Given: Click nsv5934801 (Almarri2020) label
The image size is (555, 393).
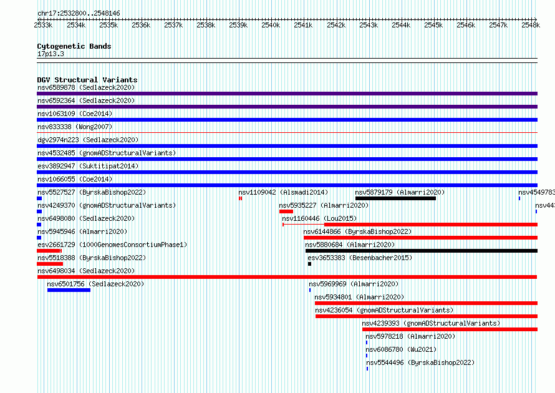Looking at the screenshot, I should pyautogui.click(x=359, y=297).
